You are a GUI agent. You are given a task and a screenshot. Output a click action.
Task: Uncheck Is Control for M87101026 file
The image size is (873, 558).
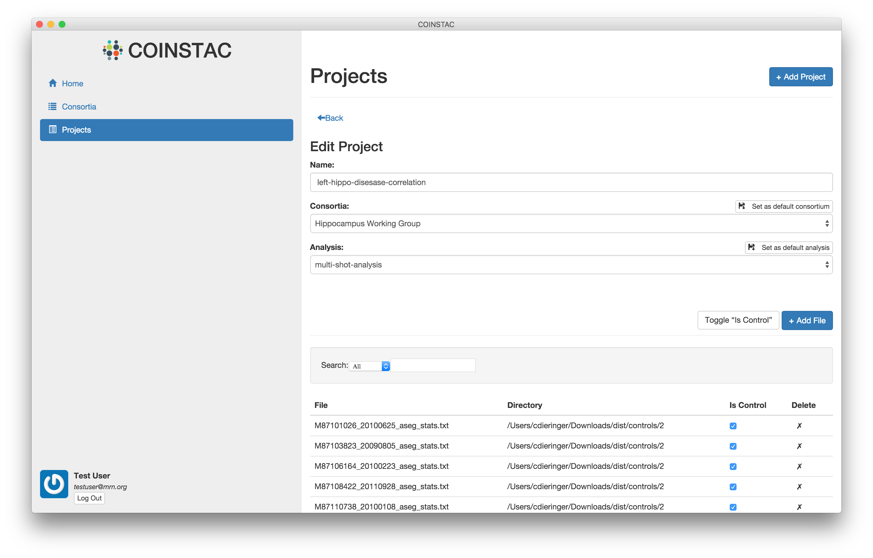(x=733, y=426)
